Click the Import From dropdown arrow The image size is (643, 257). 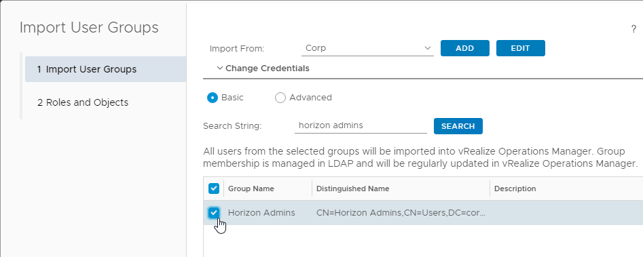(x=427, y=48)
